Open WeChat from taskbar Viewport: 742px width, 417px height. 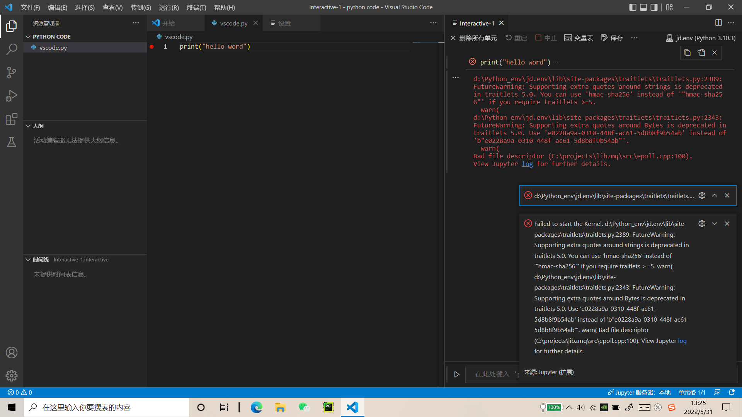pyautogui.click(x=304, y=407)
